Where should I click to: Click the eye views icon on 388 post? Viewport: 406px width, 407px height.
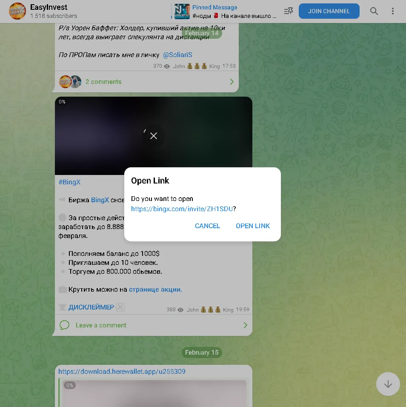click(180, 310)
